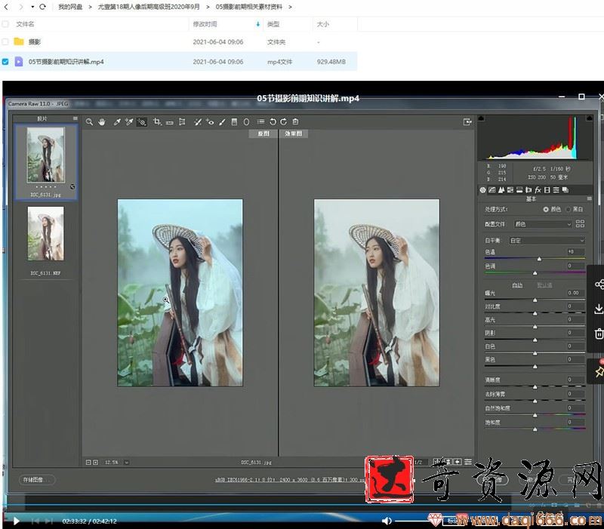Open the browser history dropdown arrow
The height and width of the screenshot is (529, 604).
tap(32, 7)
